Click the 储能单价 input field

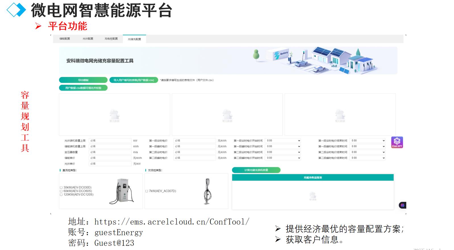110,158
